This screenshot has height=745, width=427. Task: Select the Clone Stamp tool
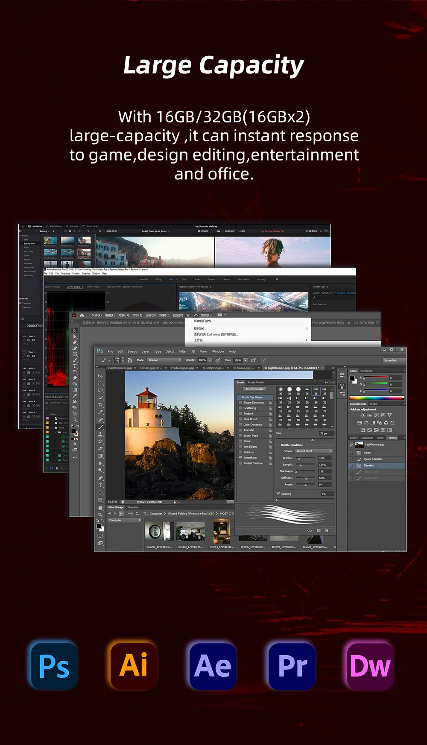(x=100, y=434)
